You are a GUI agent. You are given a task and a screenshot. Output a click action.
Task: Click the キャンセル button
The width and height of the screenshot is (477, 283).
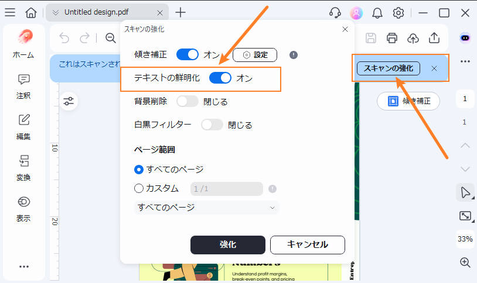[308, 245]
